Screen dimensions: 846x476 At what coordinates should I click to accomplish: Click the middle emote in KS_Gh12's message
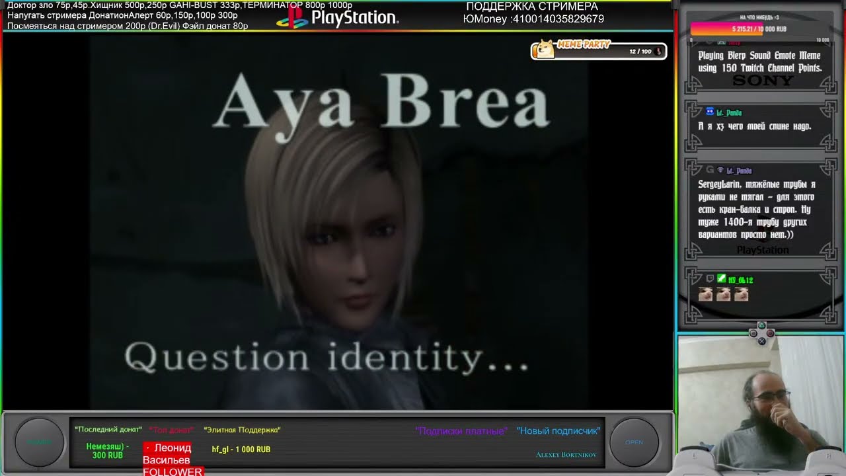click(x=724, y=294)
